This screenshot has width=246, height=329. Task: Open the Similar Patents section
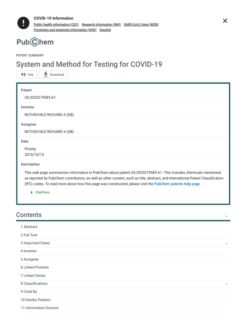(x=36, y=300)
